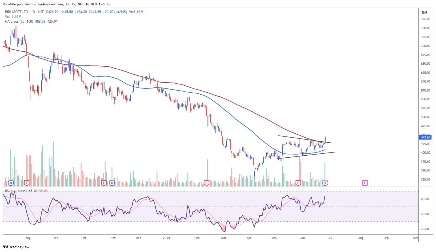The height and width of the screenshot is (252, 436).
Task: Select the BIRLASOFT LTD symbol title
Action: [17, 12]
